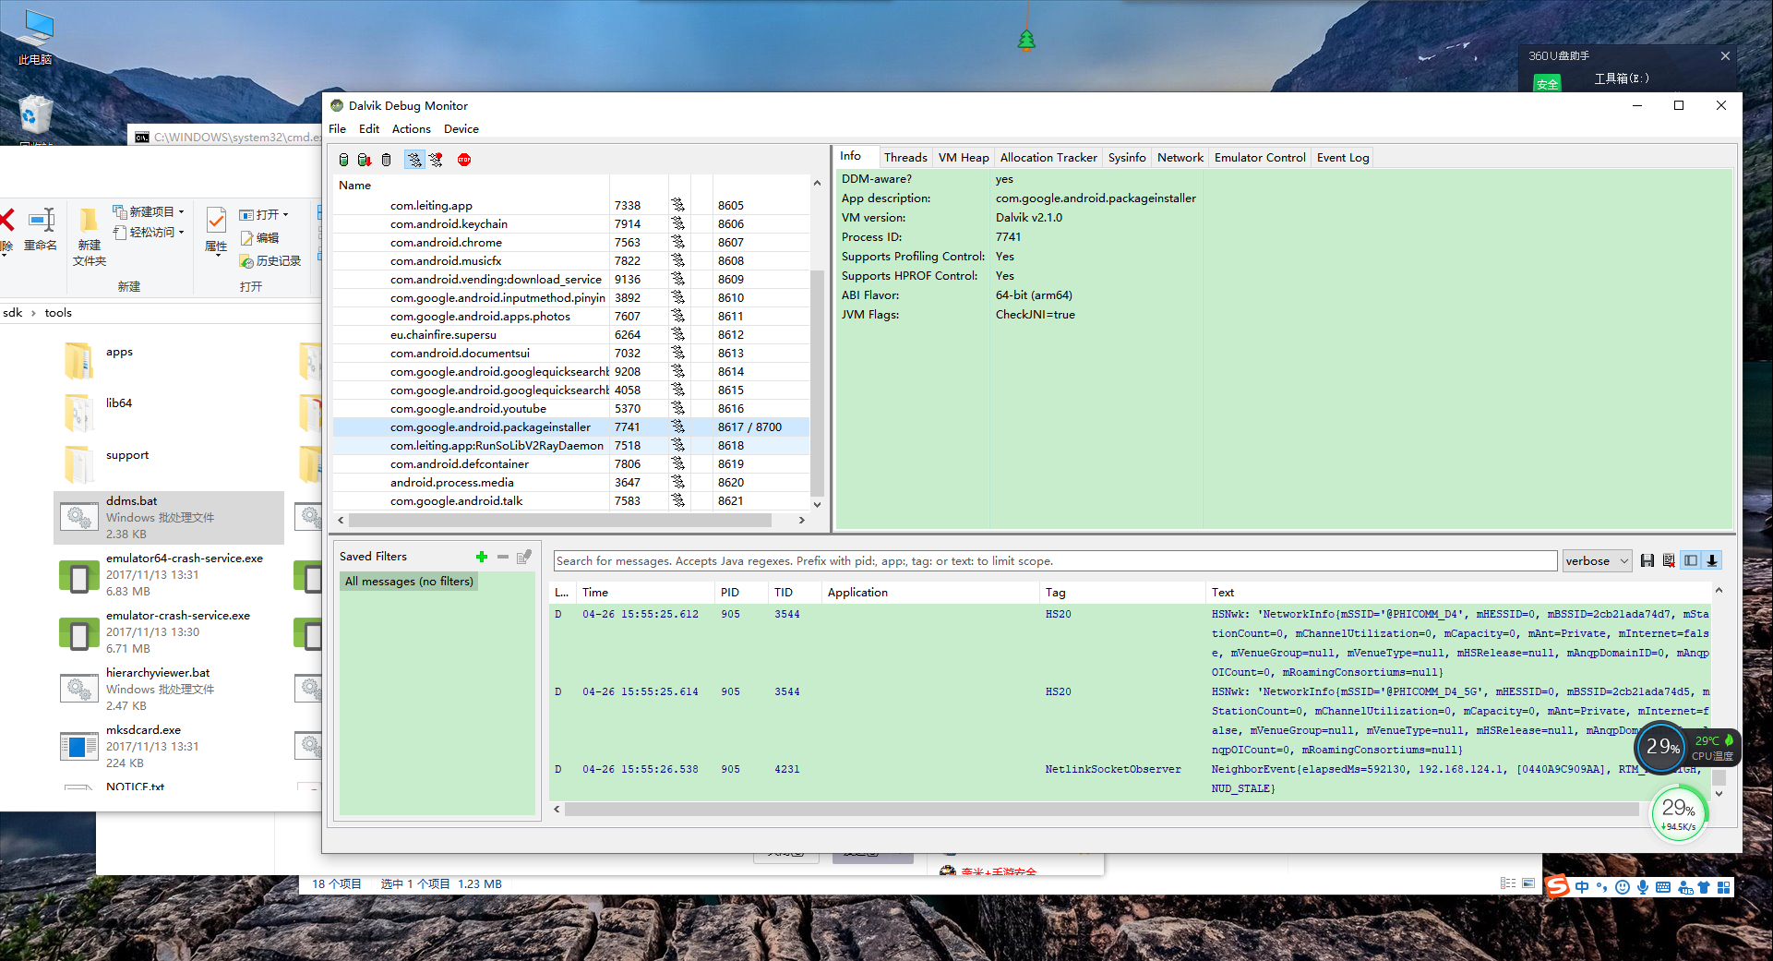Toggle the Scroll Lock down-arrow button
Viewport: 1773px width, 961px height.
point(1712,560)
